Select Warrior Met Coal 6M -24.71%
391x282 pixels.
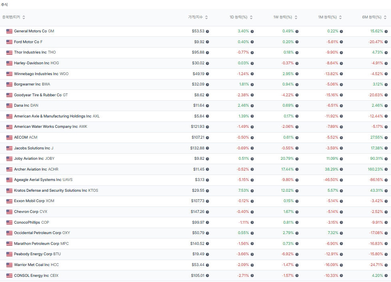(x=376, y=264)
